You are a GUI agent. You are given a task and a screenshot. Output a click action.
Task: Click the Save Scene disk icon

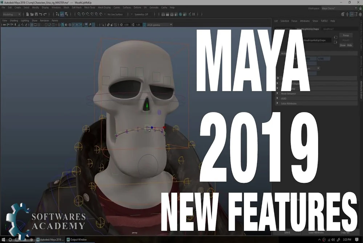coord(36,15)
